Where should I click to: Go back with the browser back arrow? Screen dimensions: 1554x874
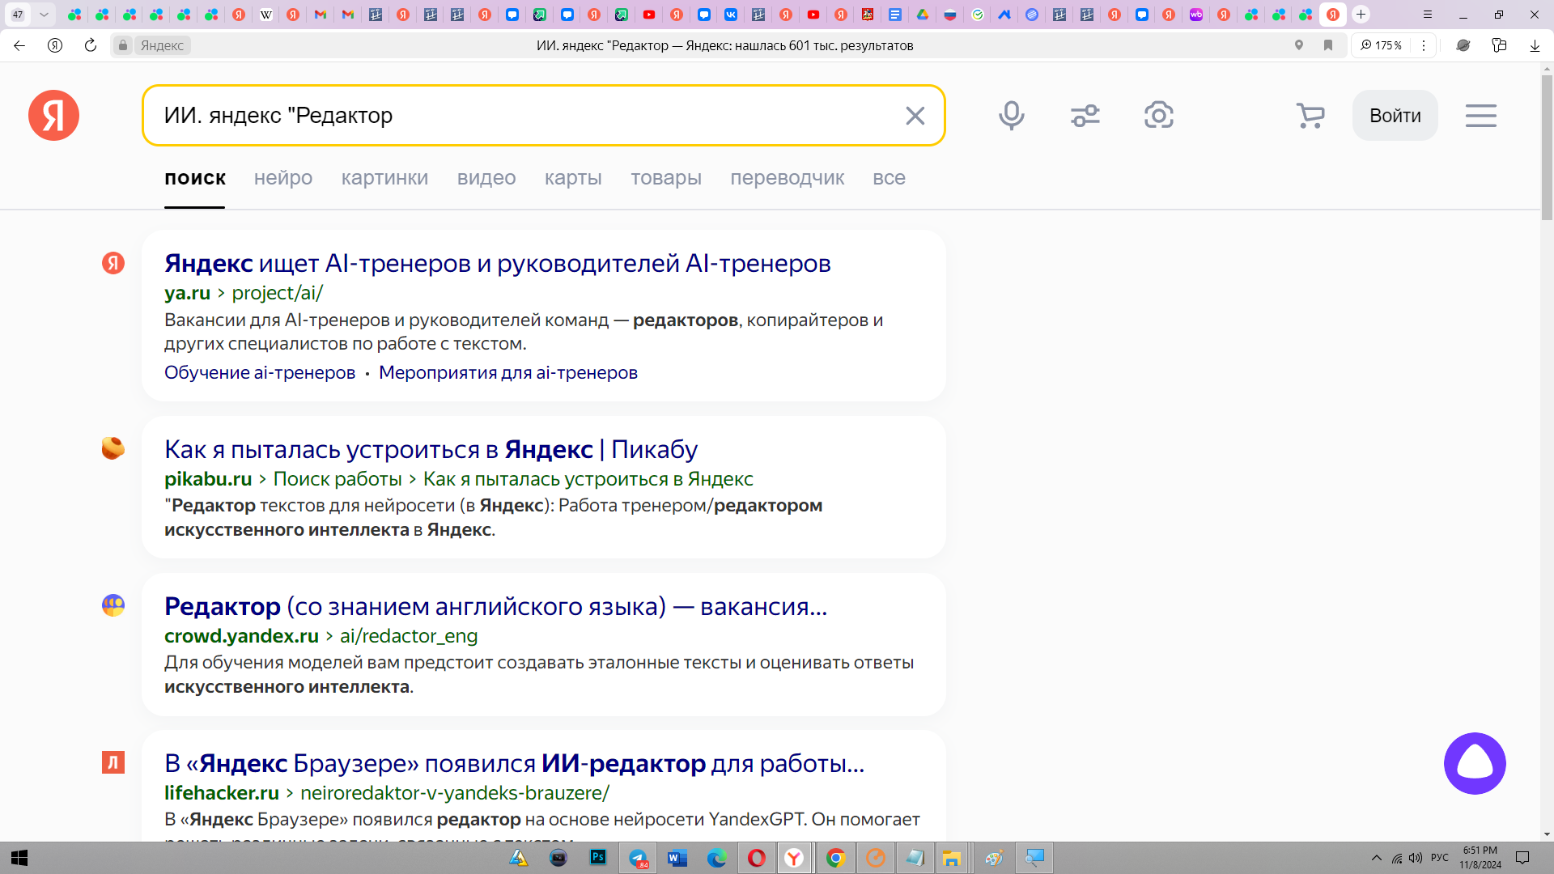(x=19, y=45)
